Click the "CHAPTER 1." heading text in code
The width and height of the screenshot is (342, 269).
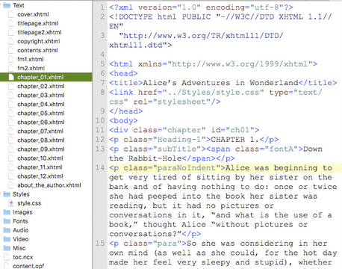(235, 140)
